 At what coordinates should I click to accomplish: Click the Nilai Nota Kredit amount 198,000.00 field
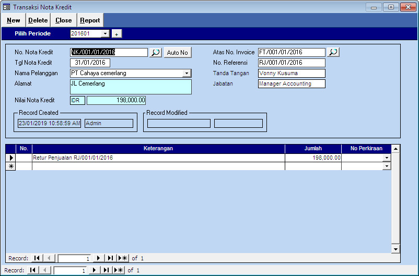pyautogui.click(x=116, y=100)
